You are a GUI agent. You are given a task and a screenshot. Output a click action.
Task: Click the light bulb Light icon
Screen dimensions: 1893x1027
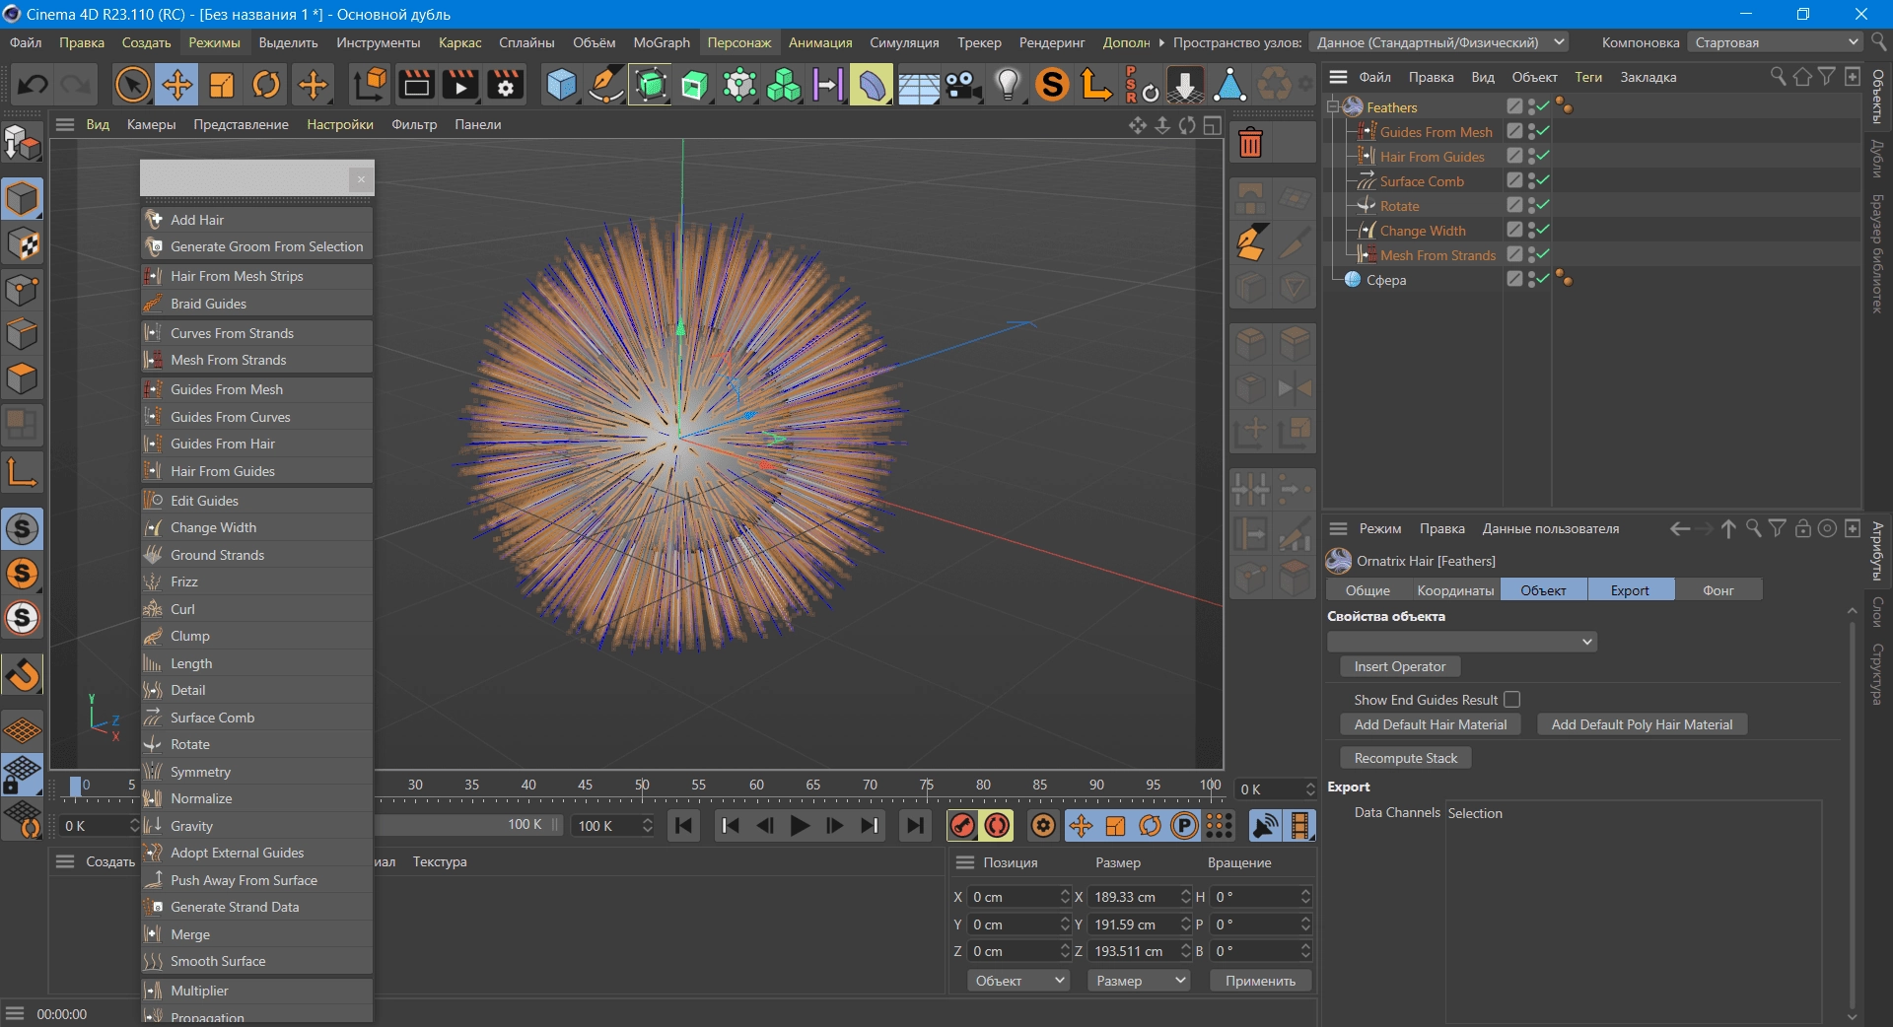pos(1008,85)
